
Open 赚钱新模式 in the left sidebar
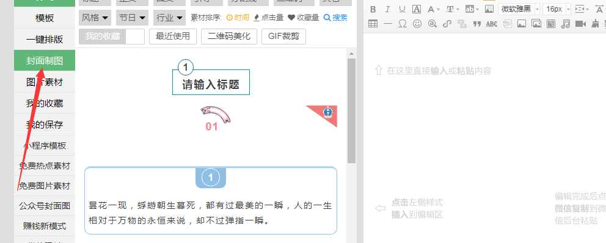tap(45, 226)
